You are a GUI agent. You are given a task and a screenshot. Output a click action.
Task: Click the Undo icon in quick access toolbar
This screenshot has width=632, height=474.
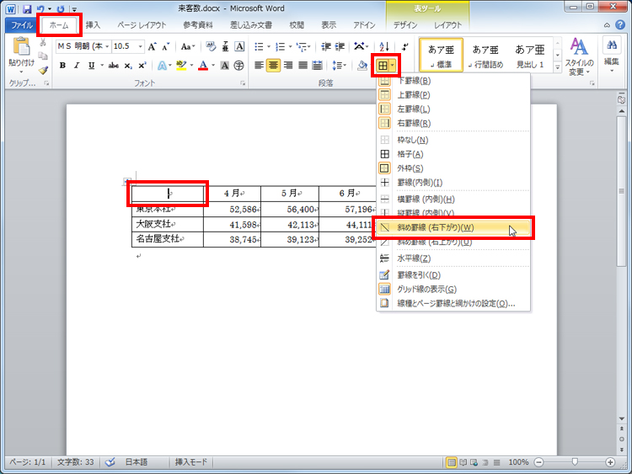[x=40, y=8]
